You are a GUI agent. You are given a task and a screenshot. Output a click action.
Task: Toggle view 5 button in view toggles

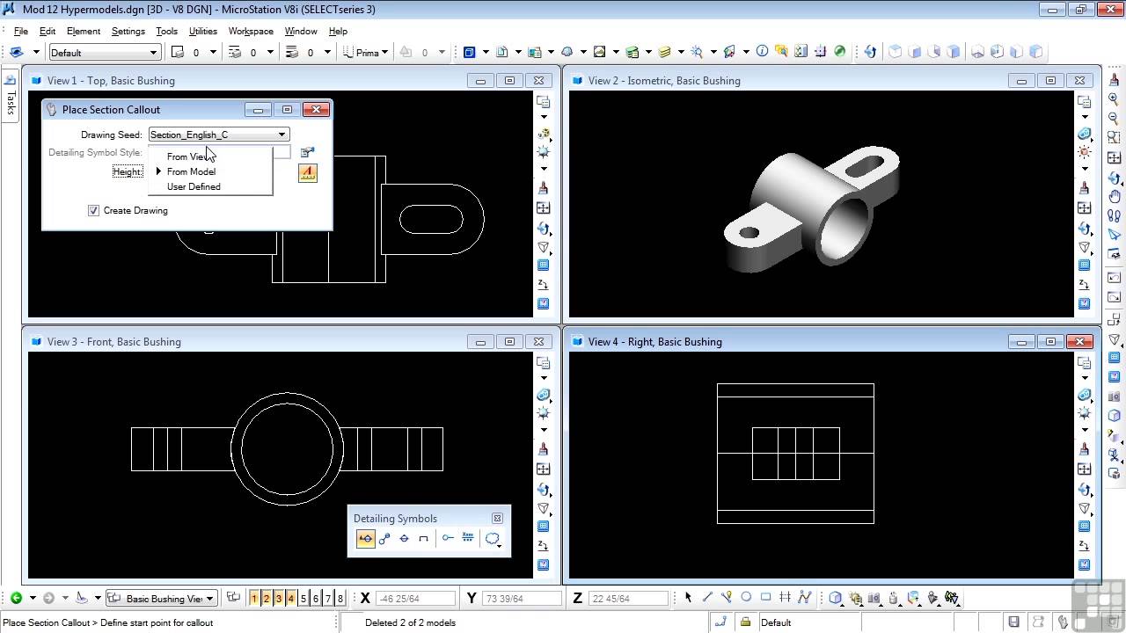click(303, 599)
